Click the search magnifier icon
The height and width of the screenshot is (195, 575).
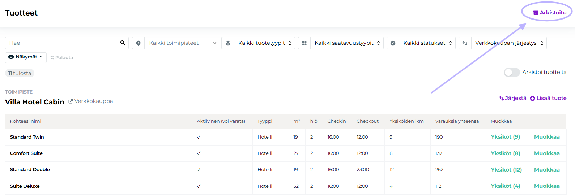click(123, 43)
